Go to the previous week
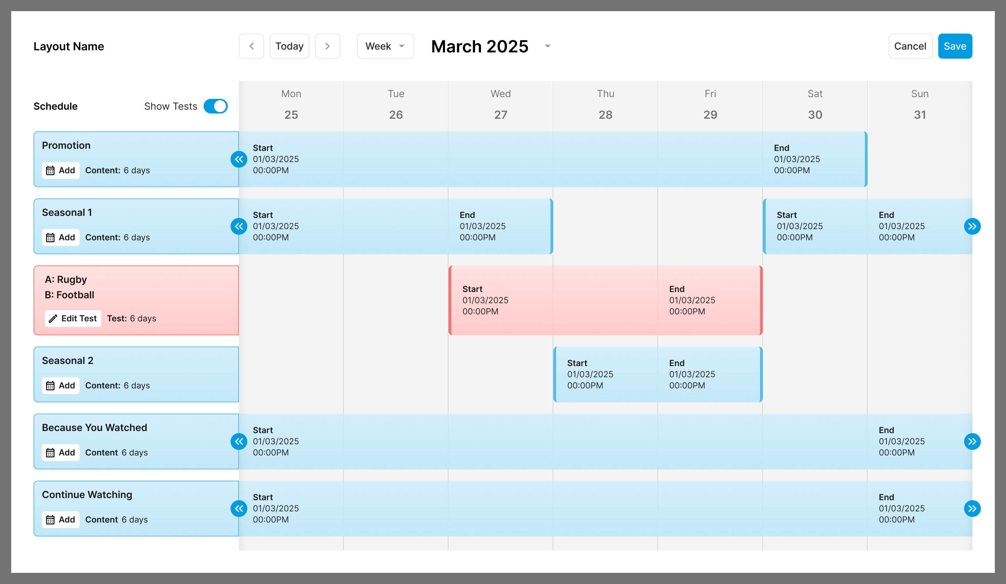Viewport: 1006px width, 584px height. [x=251, y=46]
